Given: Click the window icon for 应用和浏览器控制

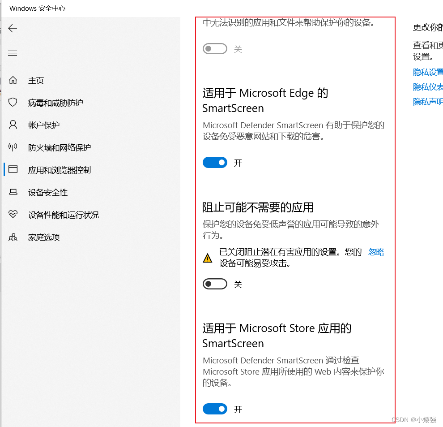Looking at the screenshot, I should pyautogui.click(x=13, y=169).
